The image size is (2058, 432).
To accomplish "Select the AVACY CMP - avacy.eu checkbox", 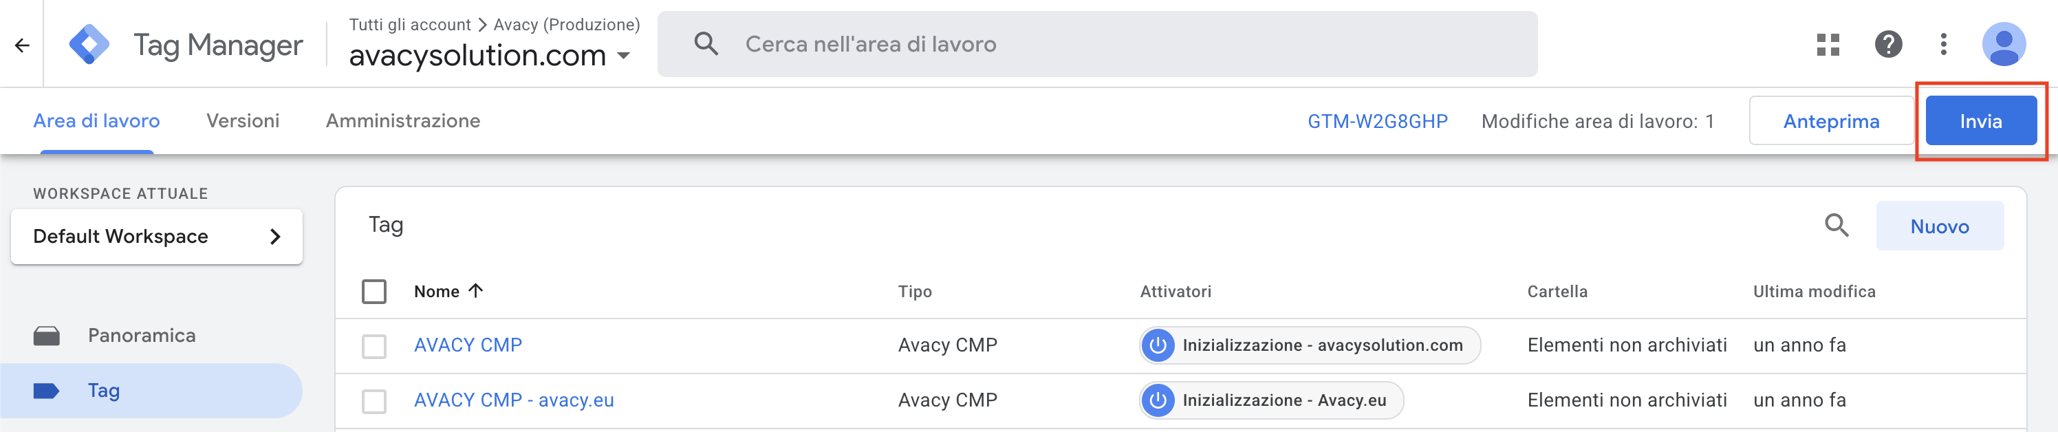I will (x=374, y=401).
